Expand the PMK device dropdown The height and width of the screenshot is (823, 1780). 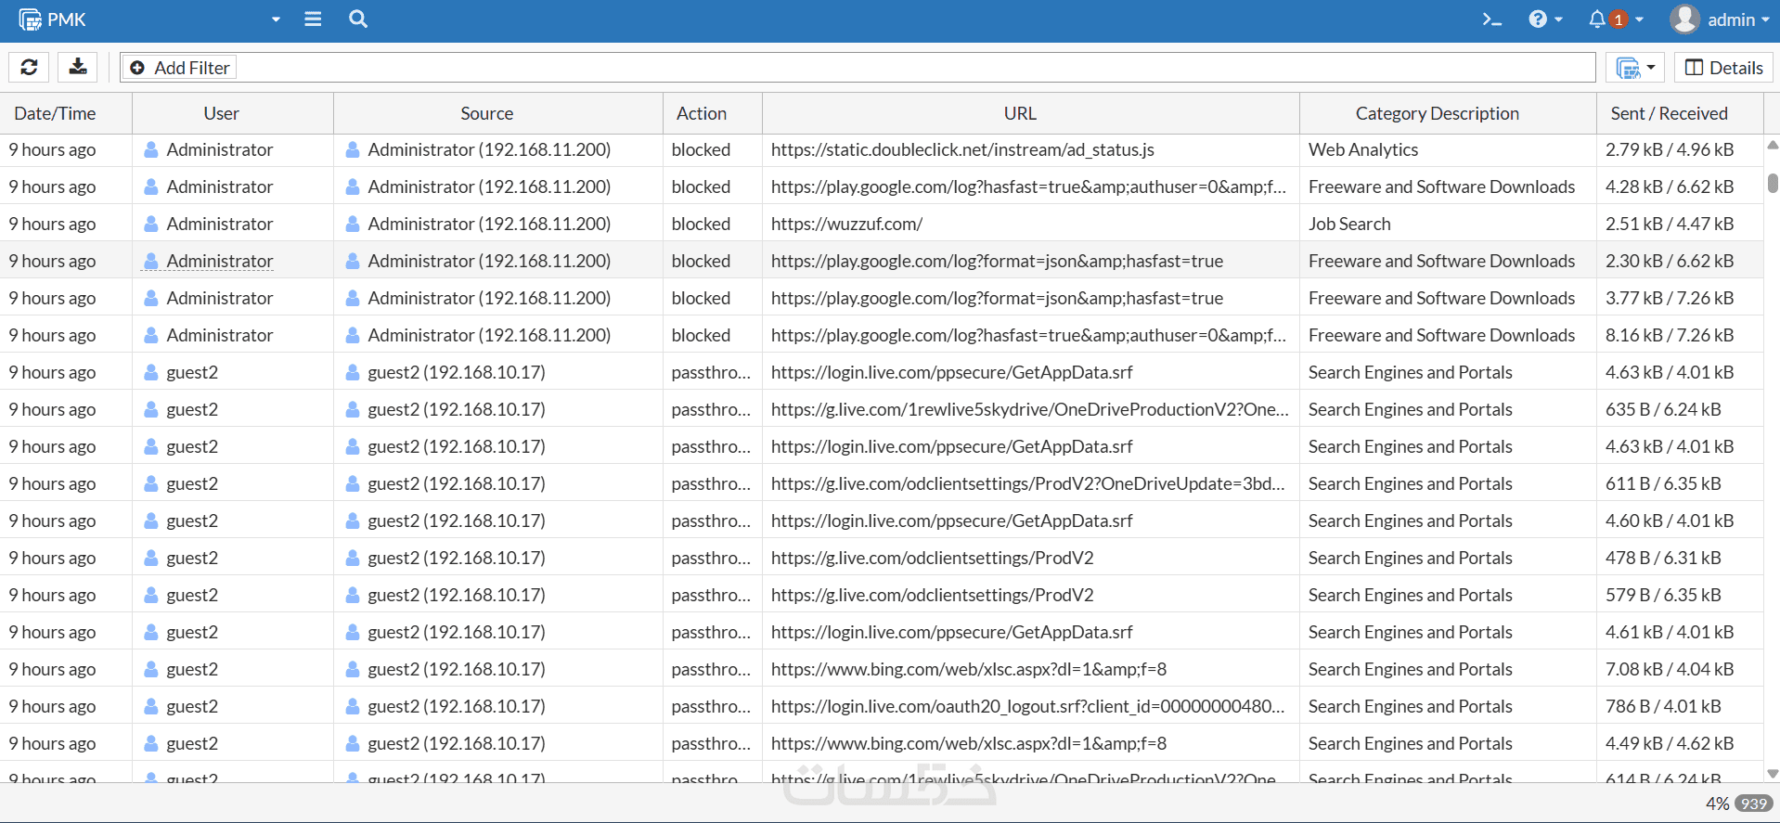click(x=276, y=19)
